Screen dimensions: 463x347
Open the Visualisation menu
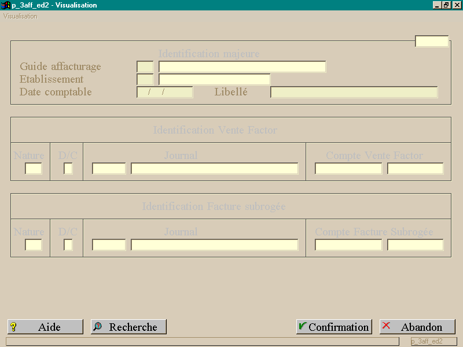(20, 16)
